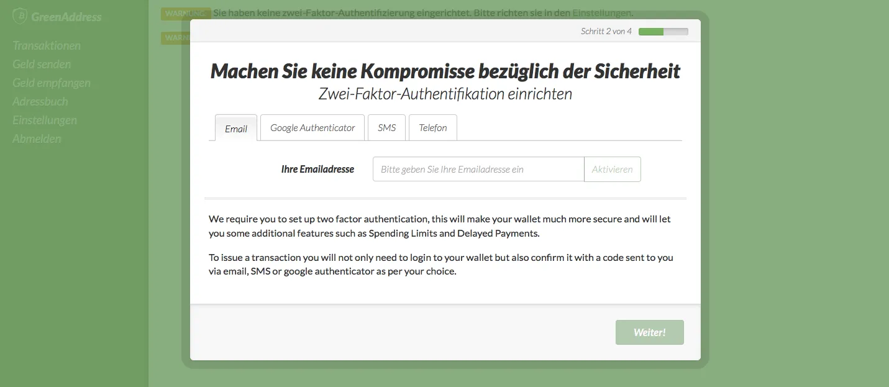Screen dimensions: 889x387
Task: Open Geld empfangen in sidebar
Action: pyautogui.click(x=52, y=83)
